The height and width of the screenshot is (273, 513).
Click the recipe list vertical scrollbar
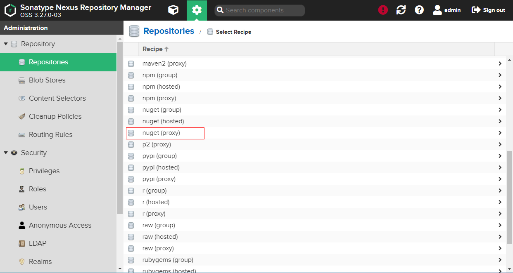[x=509, y=196]
